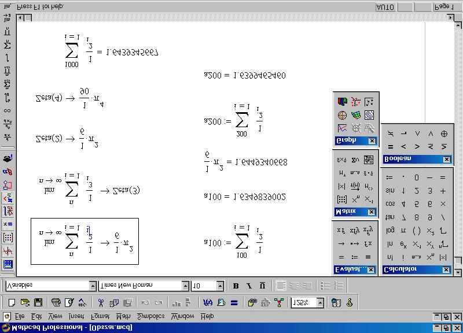
Task: Close the Evaluation palette
Action: click(x=371, y=269)
